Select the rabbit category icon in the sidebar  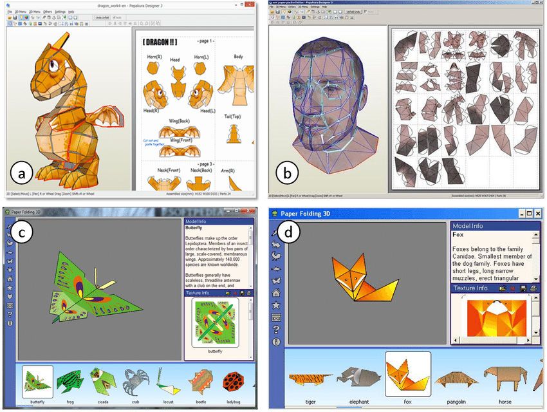[x=276, y=244]
